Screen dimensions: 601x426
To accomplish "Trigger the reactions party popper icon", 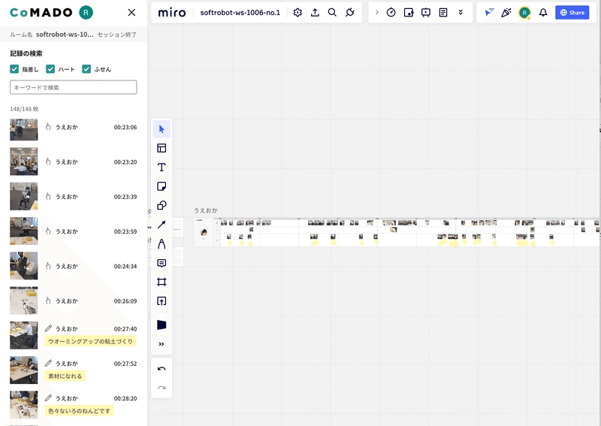I will [x=506, y=13].
